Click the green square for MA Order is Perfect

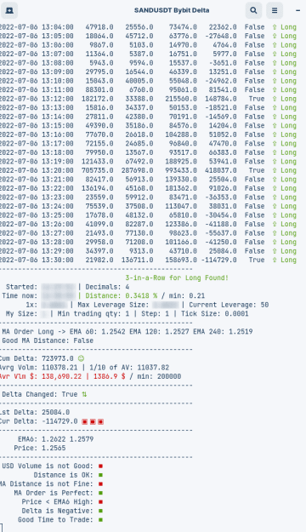tap(100, 493)
